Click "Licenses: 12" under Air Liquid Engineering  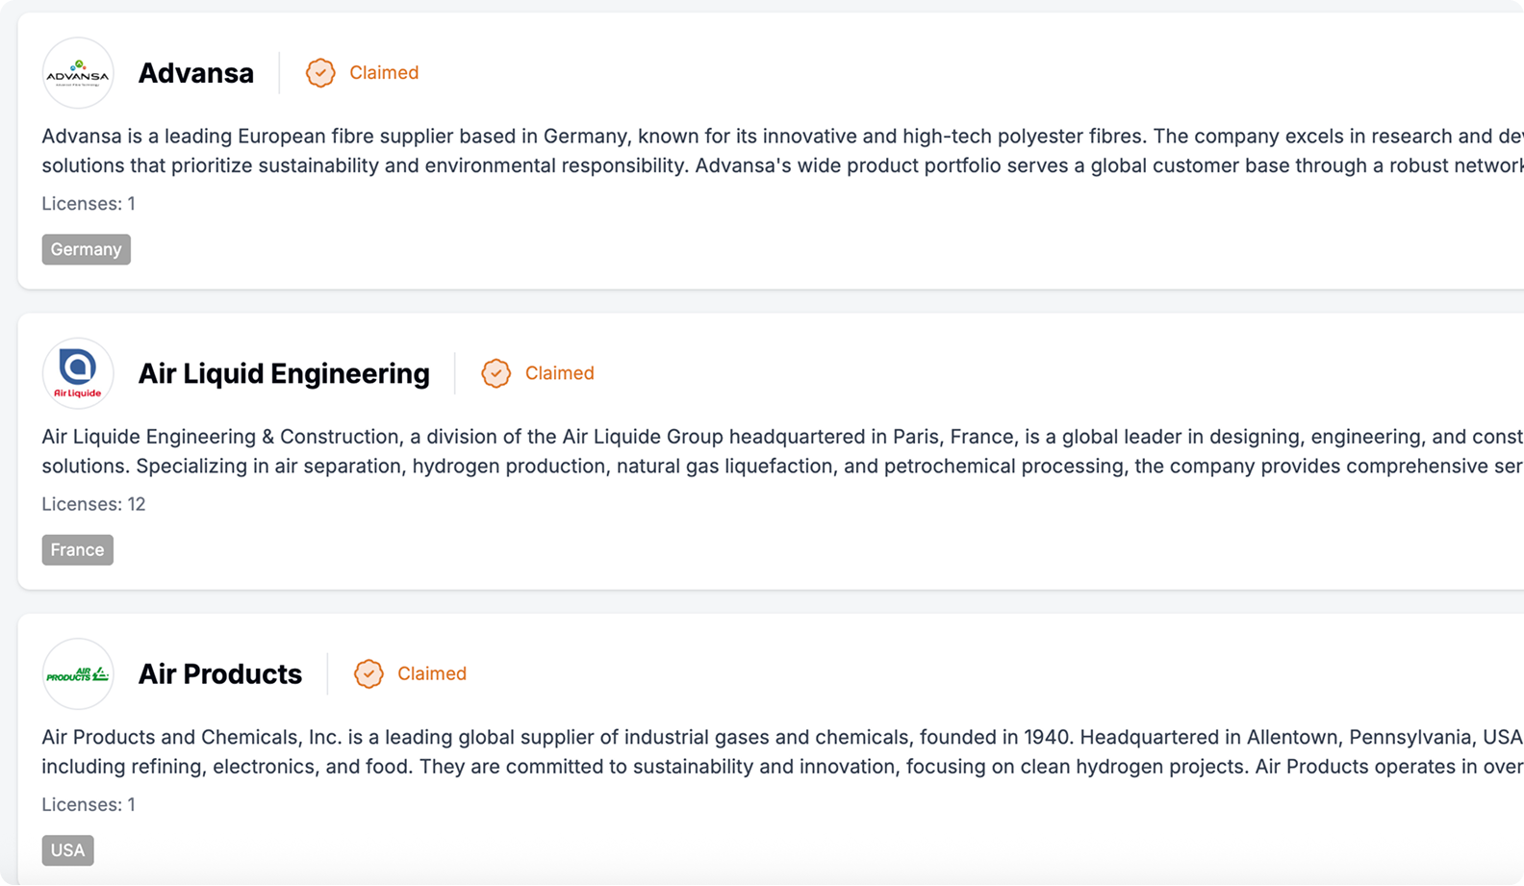coord(93,504)
